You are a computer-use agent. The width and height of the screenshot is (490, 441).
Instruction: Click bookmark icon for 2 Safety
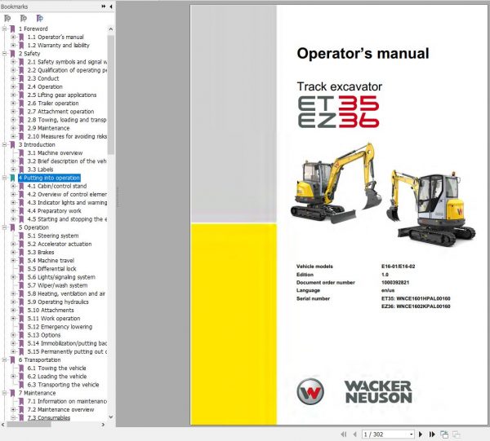[12, 54]
